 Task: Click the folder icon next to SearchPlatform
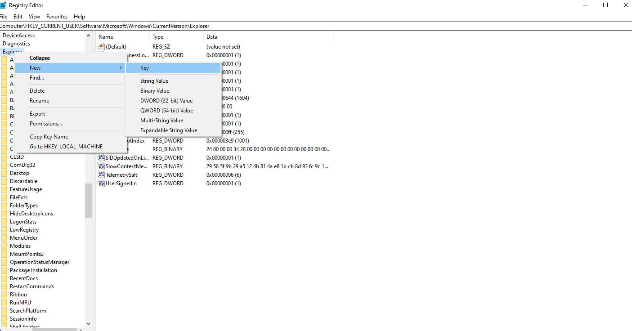tap(5, 310)
